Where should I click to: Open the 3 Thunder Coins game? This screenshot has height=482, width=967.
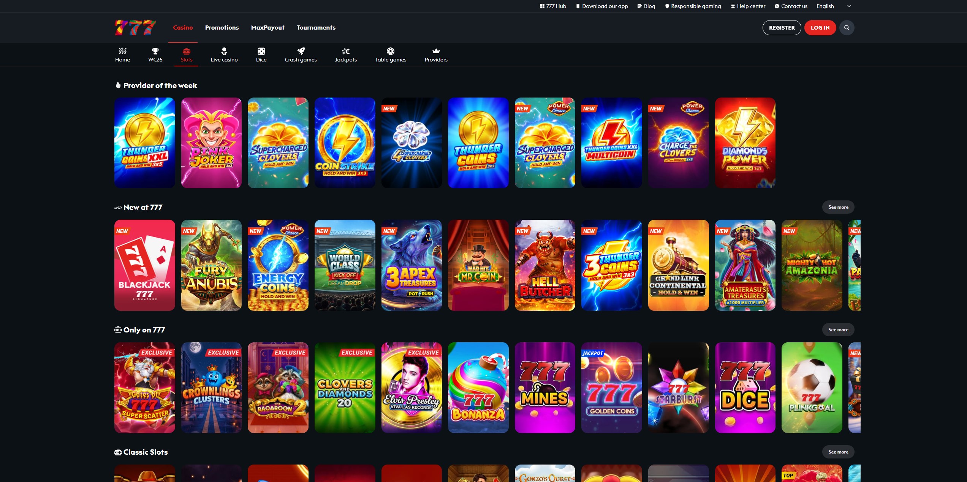(612, 265)
